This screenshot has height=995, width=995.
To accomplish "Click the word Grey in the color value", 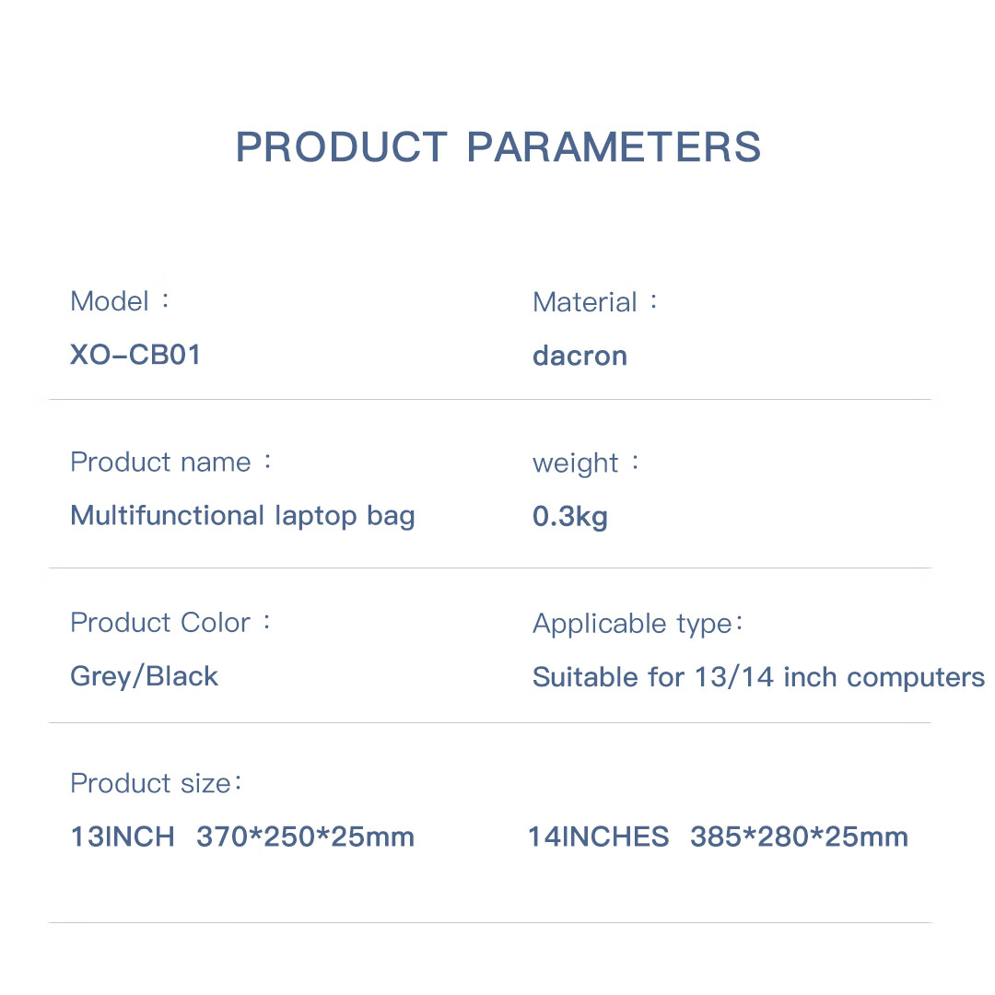I will tap(101, 676).
